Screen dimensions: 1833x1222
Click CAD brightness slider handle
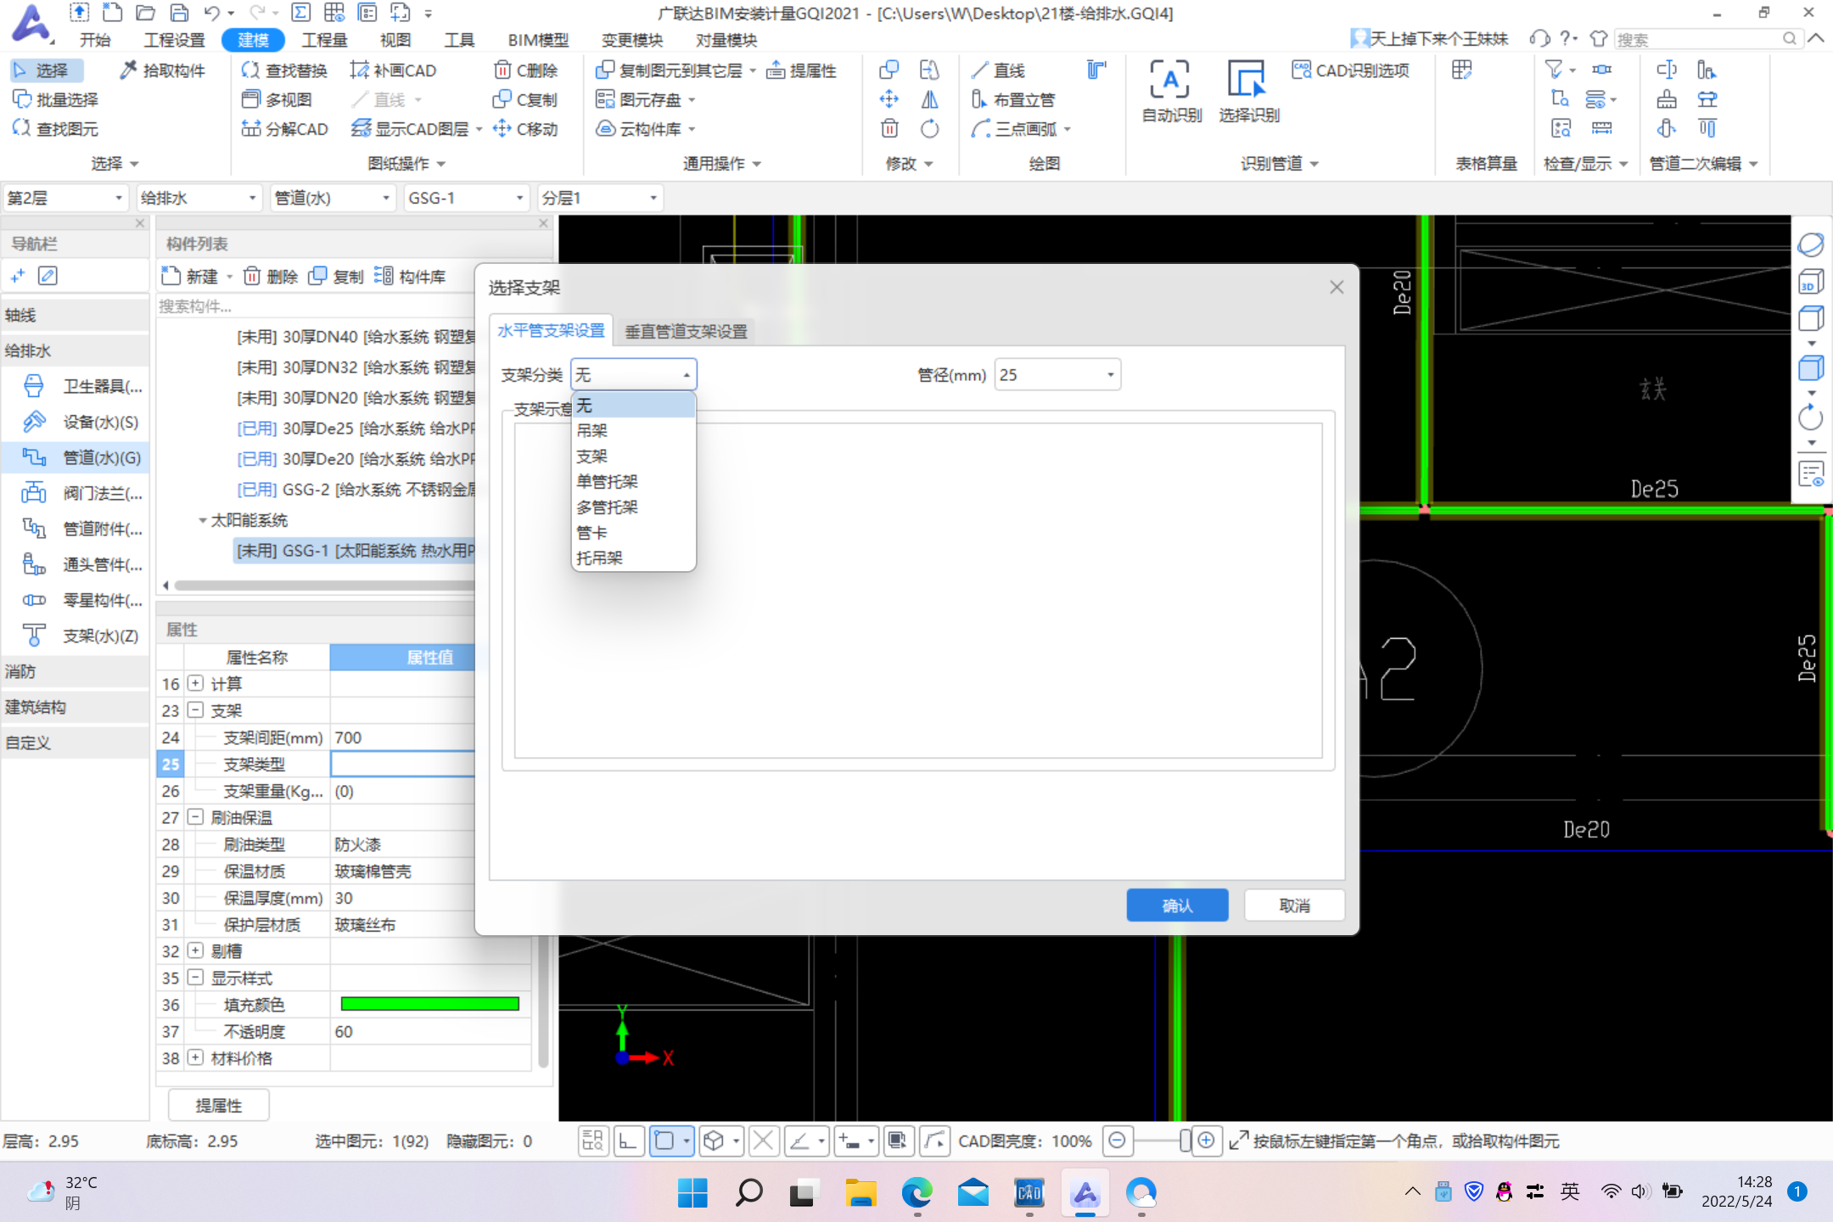coord(1185,1141)
